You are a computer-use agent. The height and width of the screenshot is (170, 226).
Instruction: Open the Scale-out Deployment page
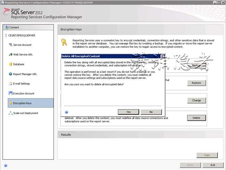click(26, 113)
